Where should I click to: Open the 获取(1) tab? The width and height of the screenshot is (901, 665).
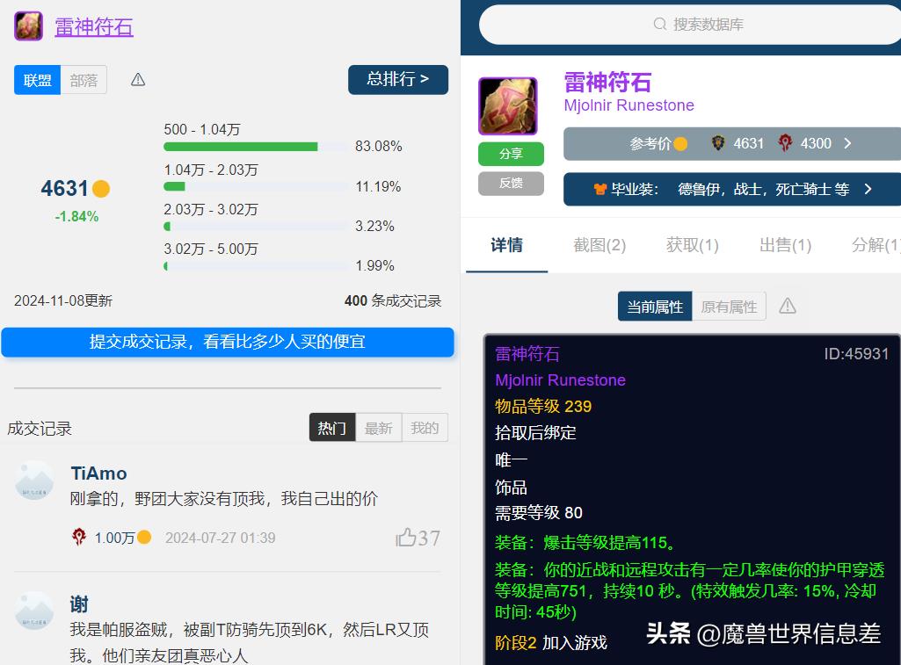coord(693,245)
